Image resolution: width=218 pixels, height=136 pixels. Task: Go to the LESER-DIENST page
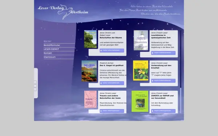point(51,49)
